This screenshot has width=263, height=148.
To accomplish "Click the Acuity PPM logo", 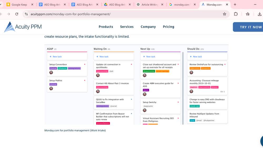I will tap(23, 27).
